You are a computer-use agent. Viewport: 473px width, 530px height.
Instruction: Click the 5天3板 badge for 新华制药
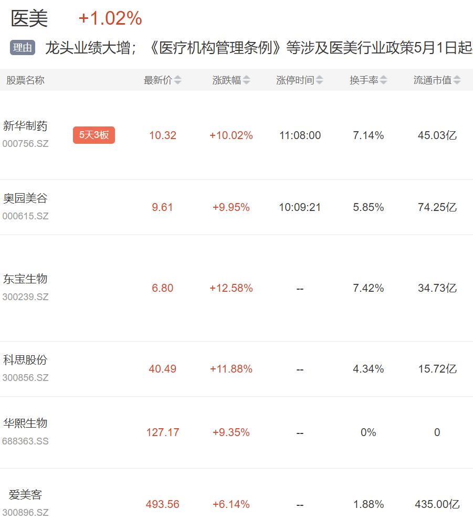click(x=94, y=135)
